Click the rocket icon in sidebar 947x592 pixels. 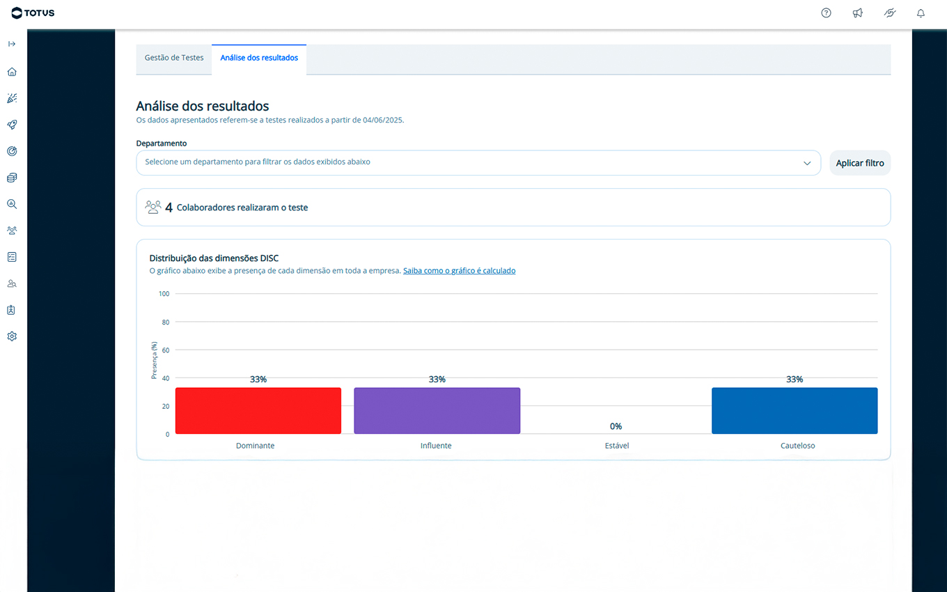[x=12, y=125]
